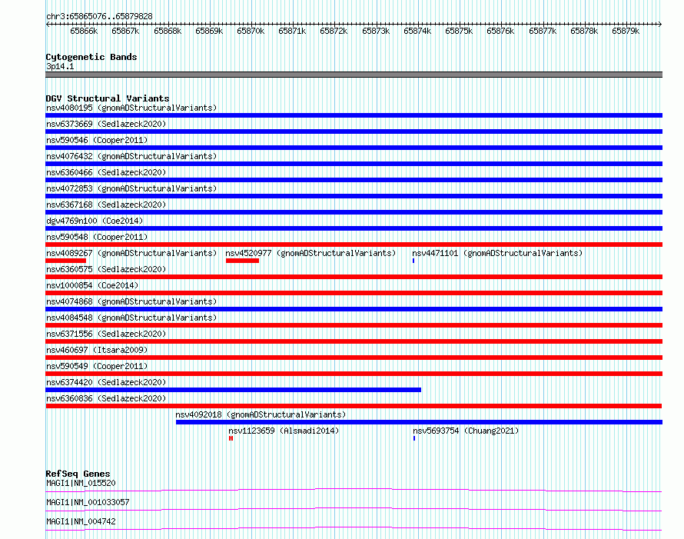
Task: Select the 65867k ruler tick label
Action: point(125,31)
